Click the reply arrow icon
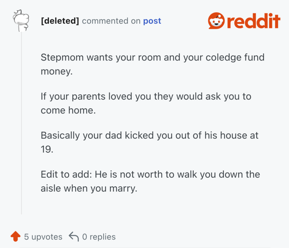The image size is (289, 248). tap(73, 236)
